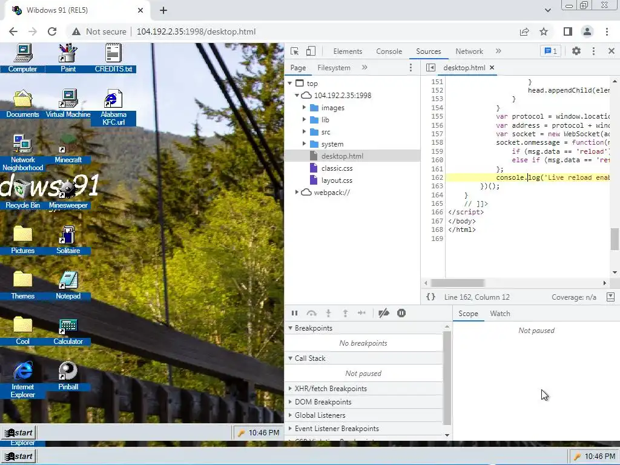This screenshot has height=465, width=620.
Task: Expand the lib folder
Action: 304,119
